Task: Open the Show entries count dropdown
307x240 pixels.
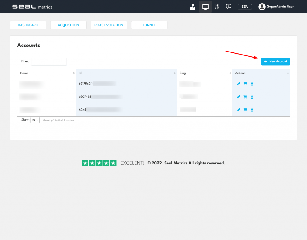Action: (x=35, y=120)
